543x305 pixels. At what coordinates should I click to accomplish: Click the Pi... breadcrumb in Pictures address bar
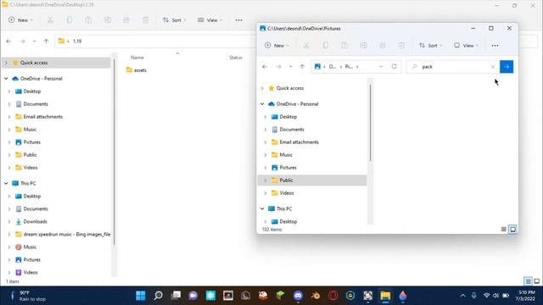pyautogui.click(x=349, y=66)
